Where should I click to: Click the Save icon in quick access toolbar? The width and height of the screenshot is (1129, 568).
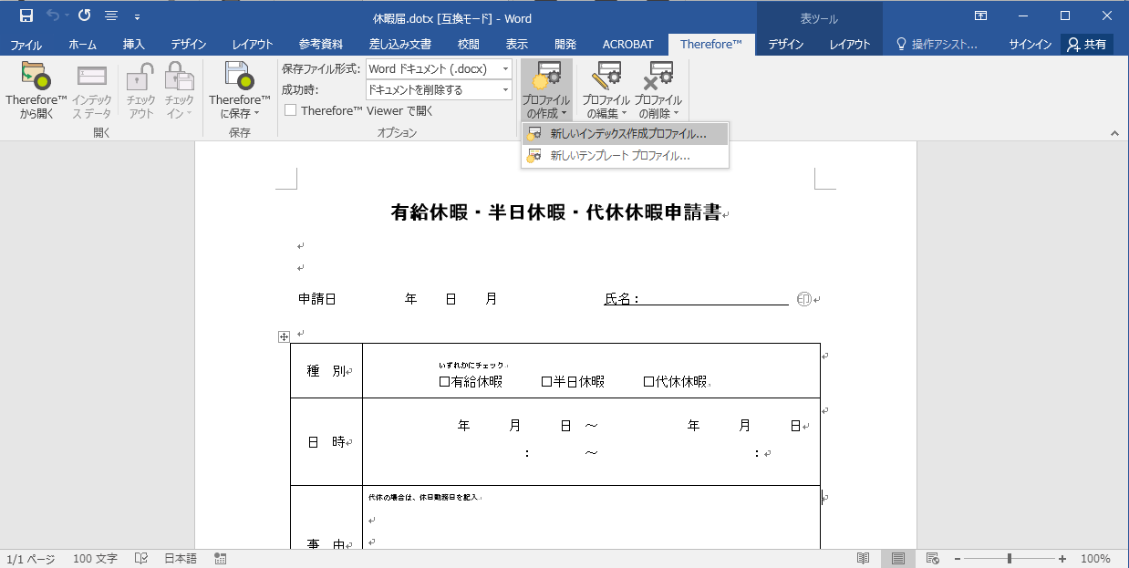pos(26,15)
